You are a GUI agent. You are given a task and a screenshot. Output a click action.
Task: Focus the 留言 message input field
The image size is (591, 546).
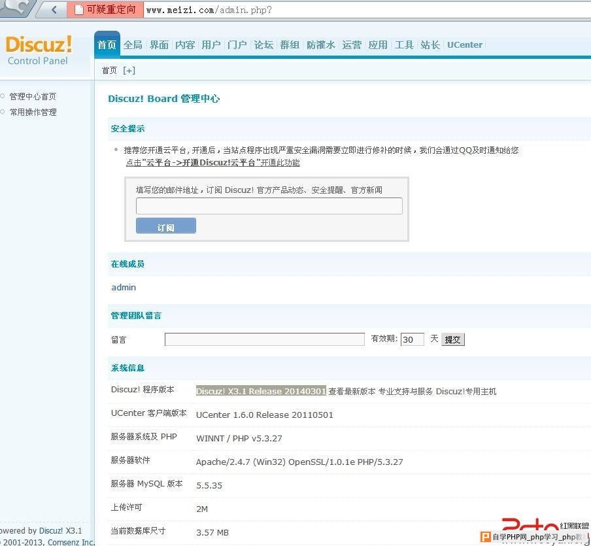(265, 339)
